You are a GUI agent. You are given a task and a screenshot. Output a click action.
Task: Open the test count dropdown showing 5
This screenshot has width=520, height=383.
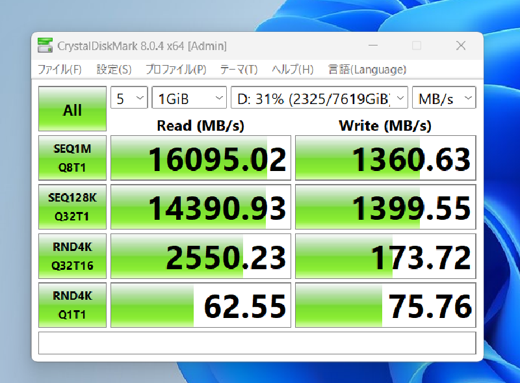(x=129, y=99)
